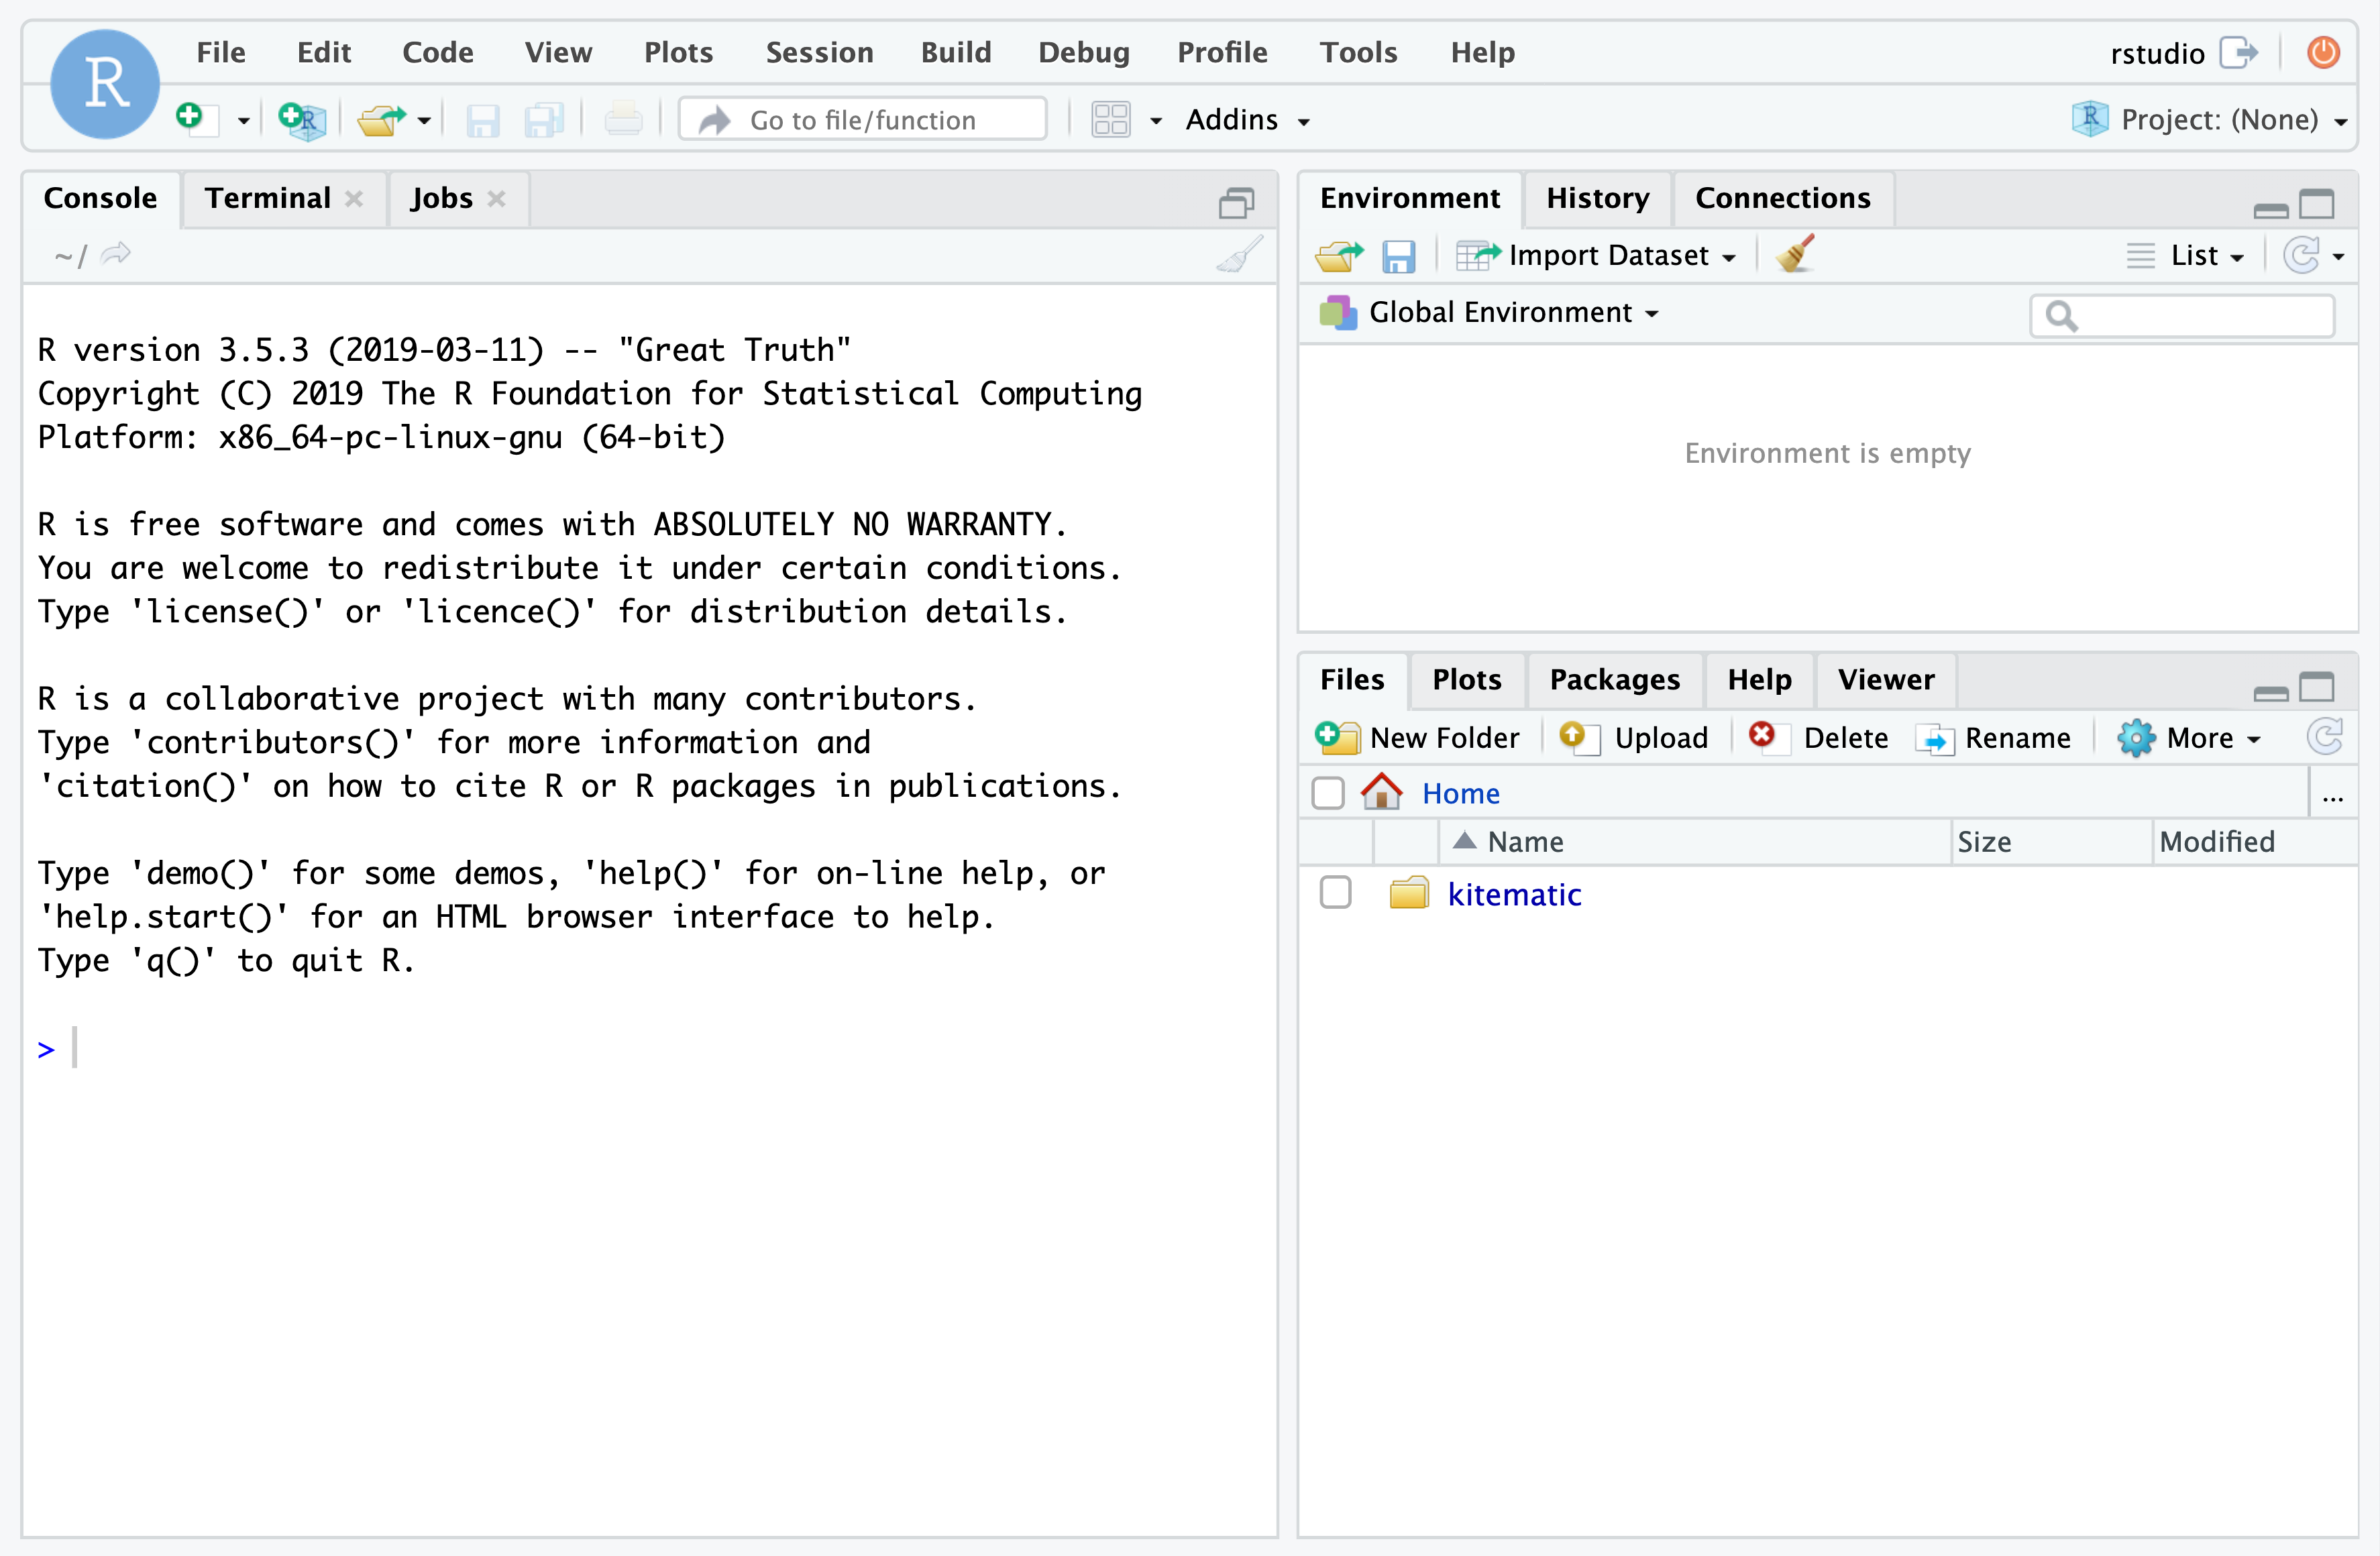Click the Open existing file icon
The width and height of the screenshot is (2380, 1556).
pyautogui.click(x=380, y=120)
